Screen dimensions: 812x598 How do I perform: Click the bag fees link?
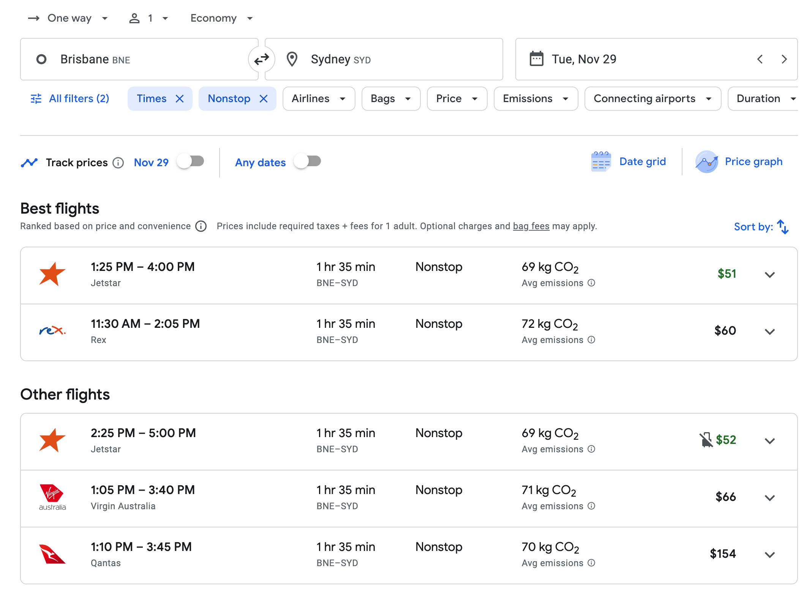[x=531, y=226]
